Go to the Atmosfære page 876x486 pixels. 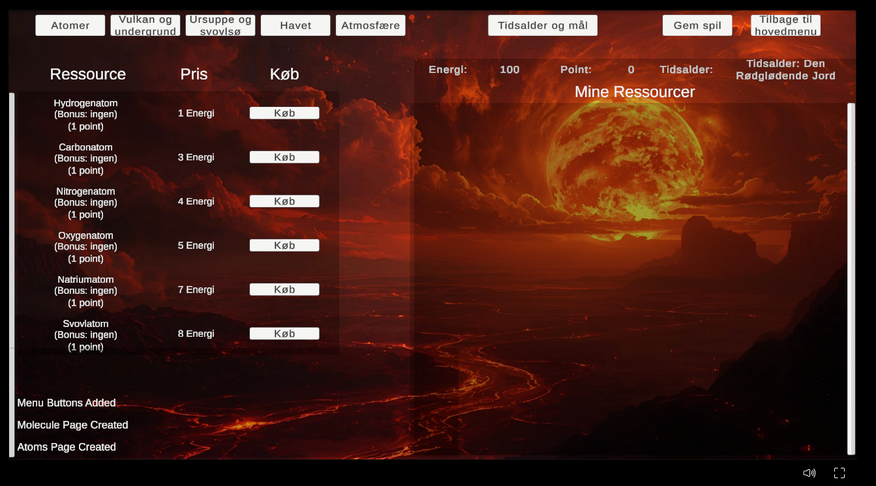tap(370, 25)
